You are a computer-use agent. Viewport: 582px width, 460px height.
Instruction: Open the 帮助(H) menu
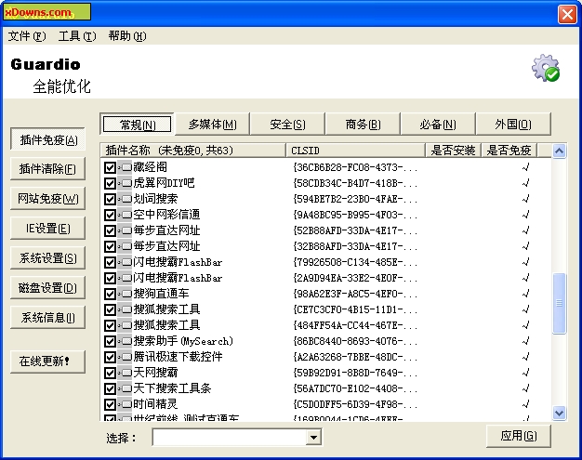pyautogui.click(x=127, y=36)
